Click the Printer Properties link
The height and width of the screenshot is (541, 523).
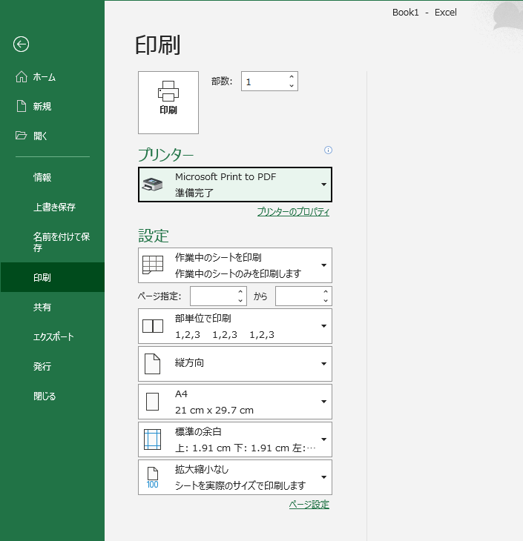[x=293, y=212]
